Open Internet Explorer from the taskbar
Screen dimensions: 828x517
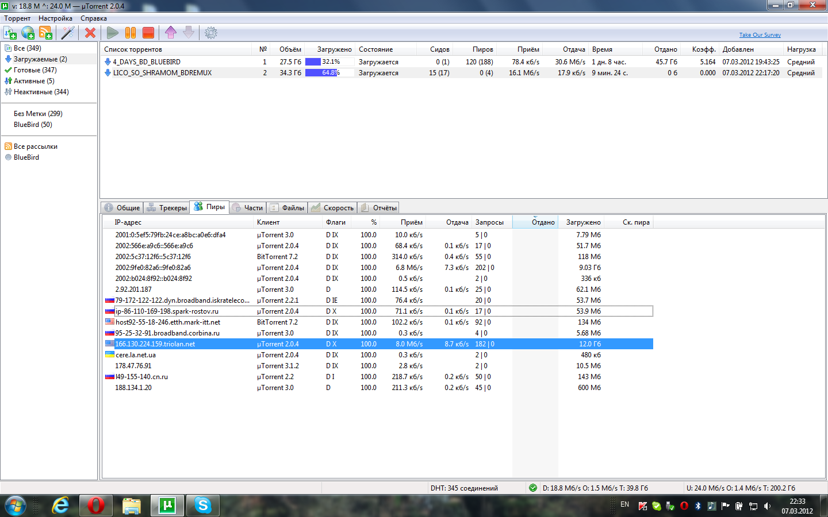(60, 506)
